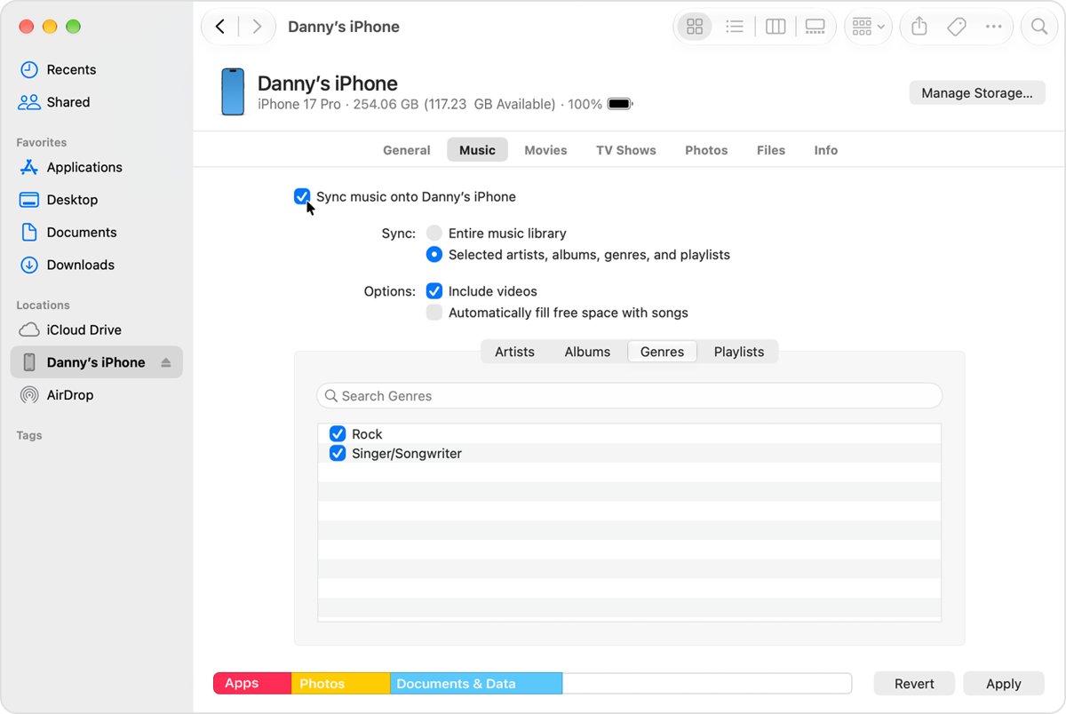1066x714 pixels.
Task: Select Entire music library radio
Action: (434, 233)
